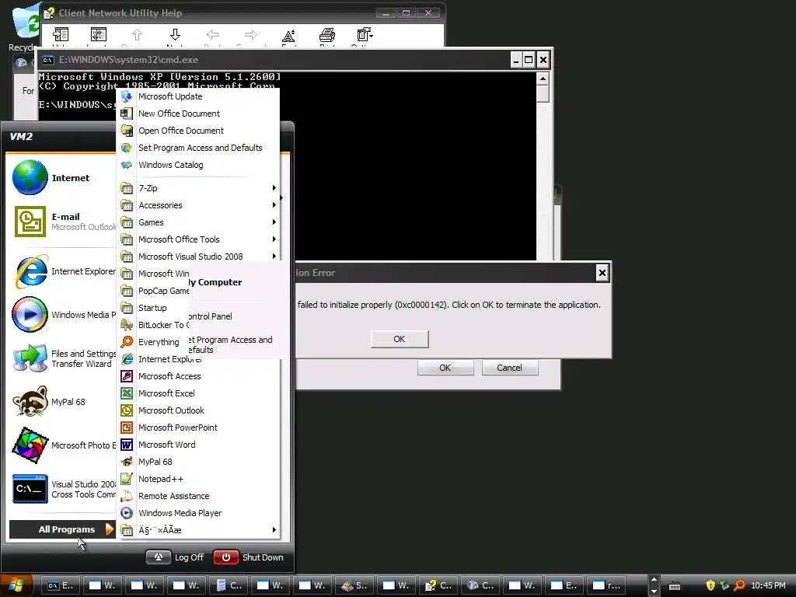Click the down arrow Next icon in Help toolbar
The width and height of the screenshot is (796, 597).
click(175, 35)
